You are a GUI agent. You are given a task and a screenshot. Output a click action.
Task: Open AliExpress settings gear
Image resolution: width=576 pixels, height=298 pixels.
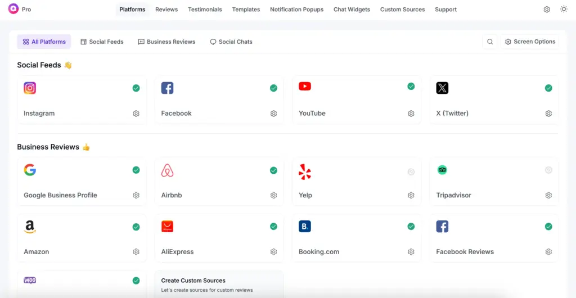(x=274, y=252)
